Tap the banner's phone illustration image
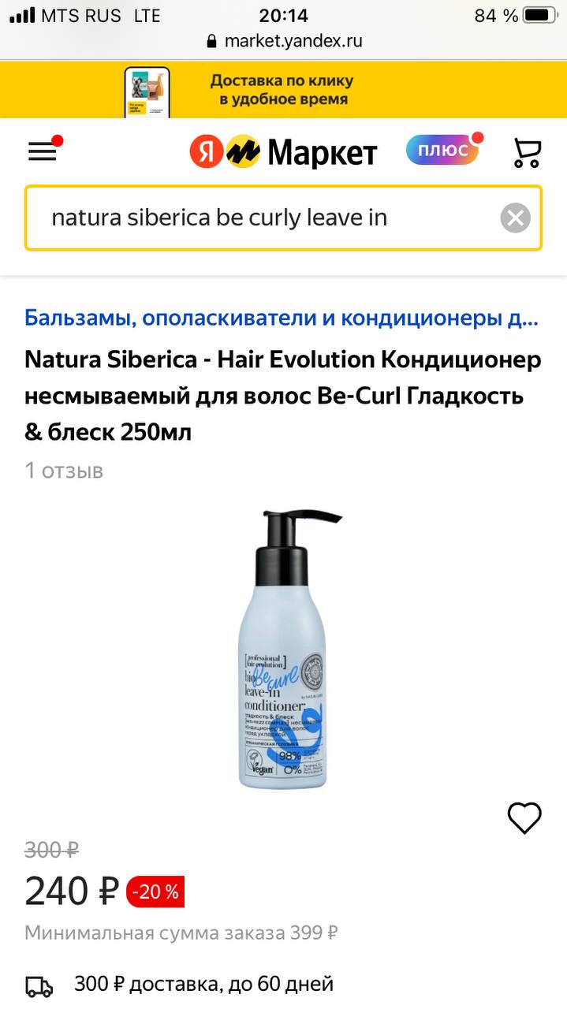The width and height of the screenshot is (567, 1009). pyautogui.click(x=147, y=92)
